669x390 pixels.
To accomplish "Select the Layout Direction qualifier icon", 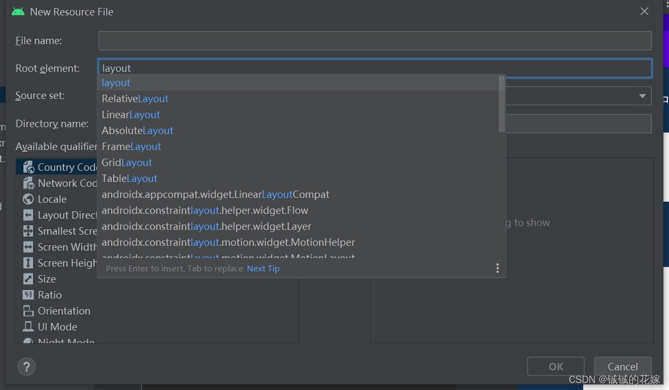I will (x=28, y=215).
